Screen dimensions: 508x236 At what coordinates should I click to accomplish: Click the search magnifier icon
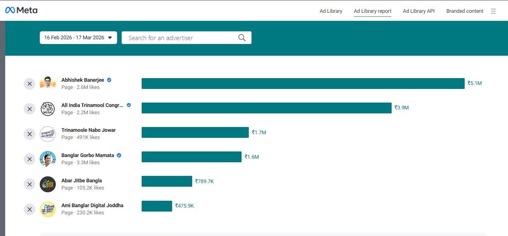[x=242, y=38]
